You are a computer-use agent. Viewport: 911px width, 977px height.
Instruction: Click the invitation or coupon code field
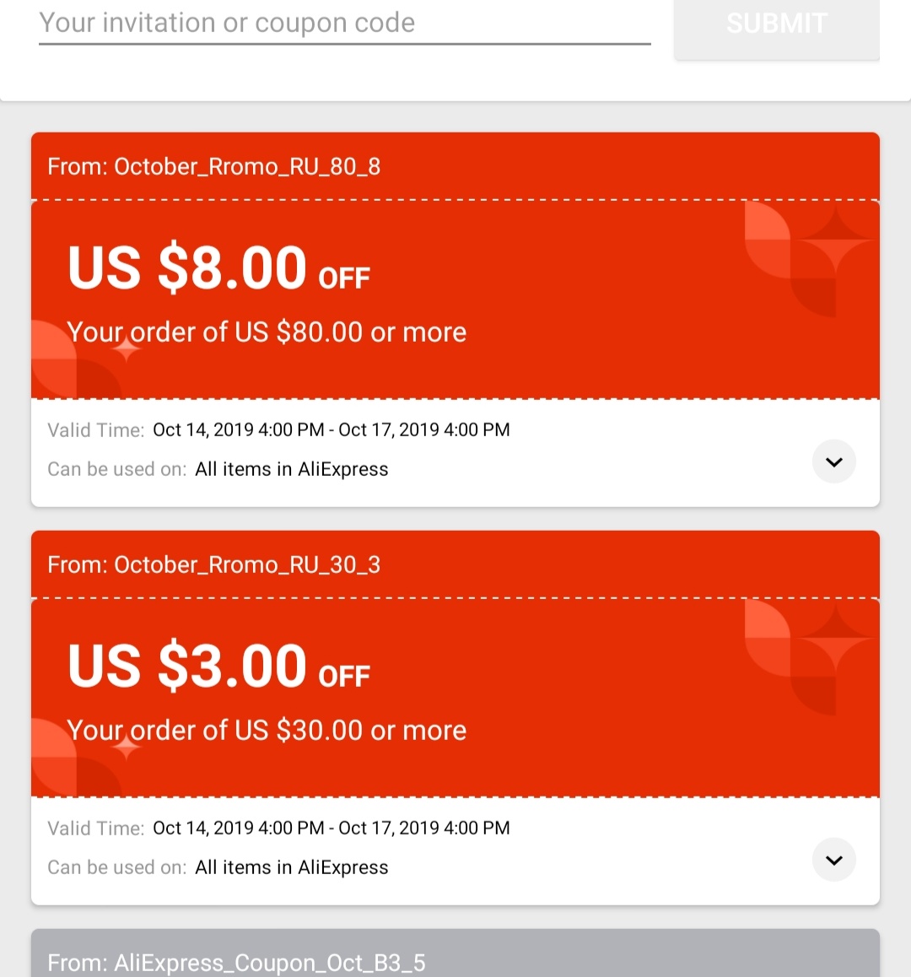point(345,24)
